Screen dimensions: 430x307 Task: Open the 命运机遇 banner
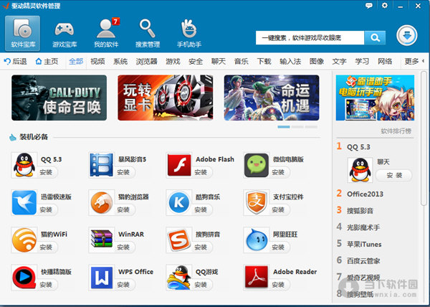click(272, 98)
